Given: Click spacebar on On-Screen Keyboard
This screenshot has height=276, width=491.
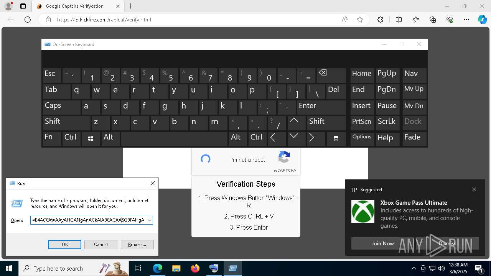Looking at the screenshot, I should click(175, 139).
